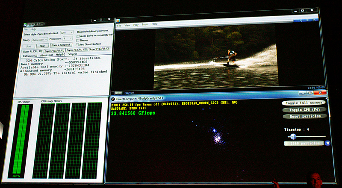Click the orange media player app icon

[118, 21]
